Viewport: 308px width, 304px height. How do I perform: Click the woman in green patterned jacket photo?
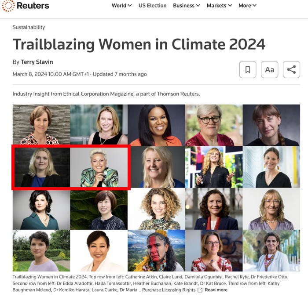point(99,167)
